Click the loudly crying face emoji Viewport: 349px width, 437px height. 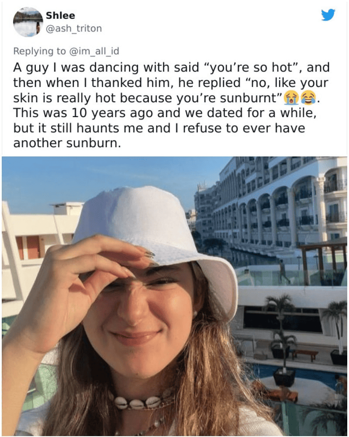[x=291, y=98]
